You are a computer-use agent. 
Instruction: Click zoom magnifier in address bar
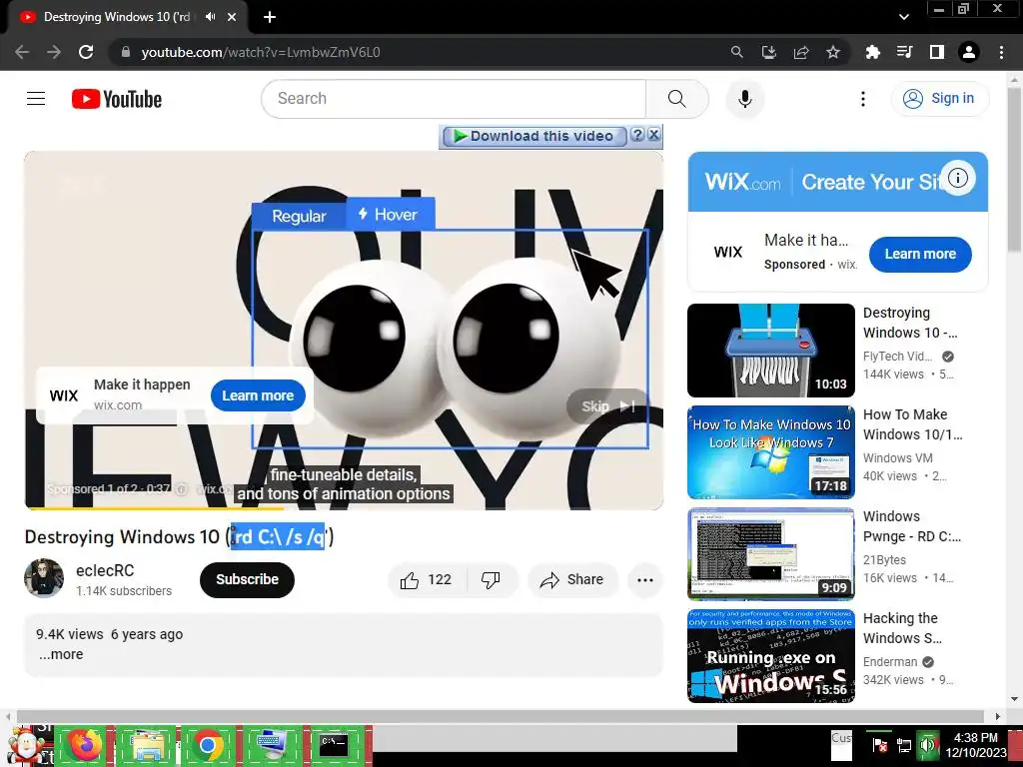click(736, 52)
